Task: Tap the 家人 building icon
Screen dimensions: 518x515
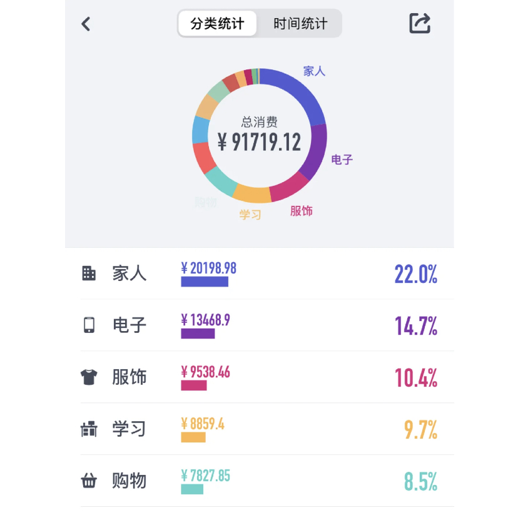Action: click(89, 273)
